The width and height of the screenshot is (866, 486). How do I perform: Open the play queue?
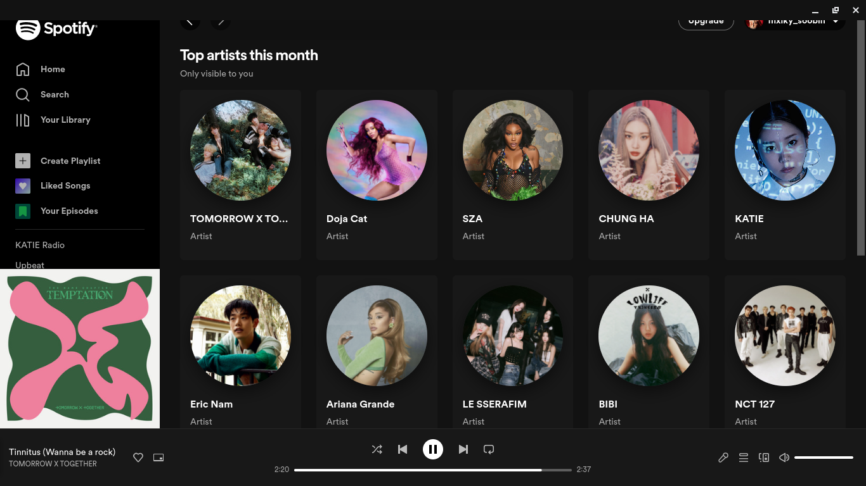click(744, 458)
